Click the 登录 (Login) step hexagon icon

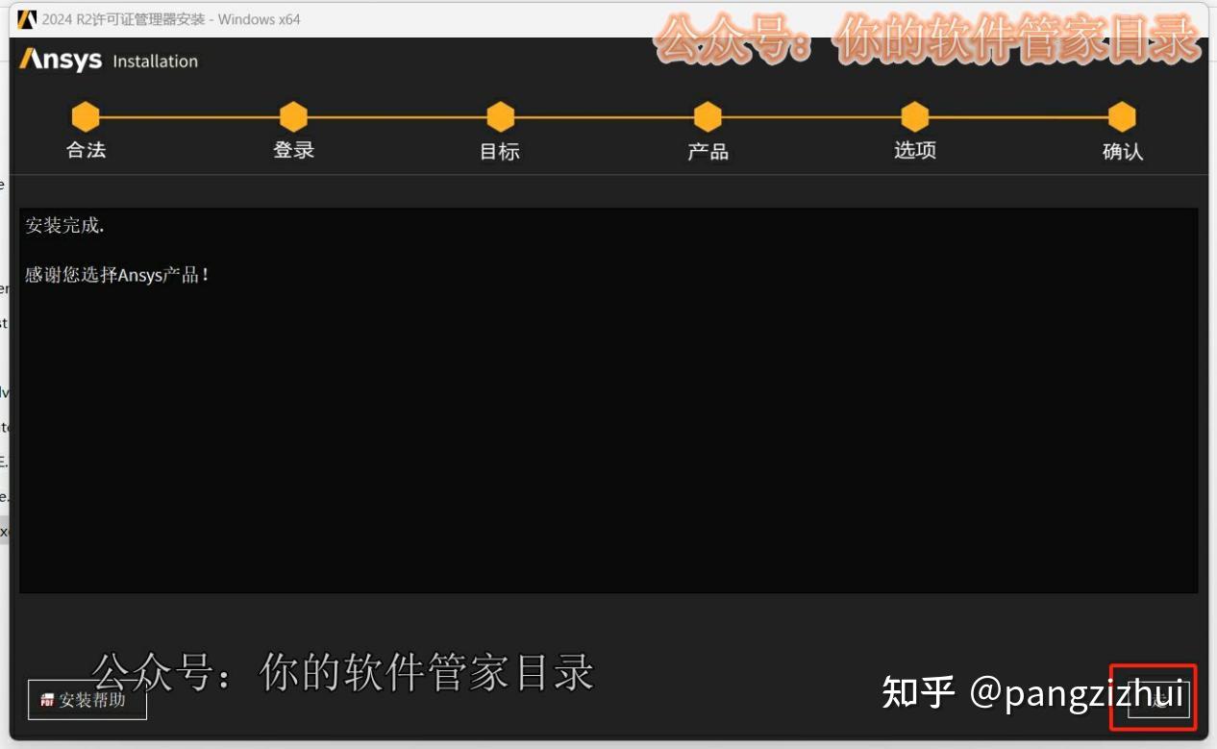pos(293,115)
